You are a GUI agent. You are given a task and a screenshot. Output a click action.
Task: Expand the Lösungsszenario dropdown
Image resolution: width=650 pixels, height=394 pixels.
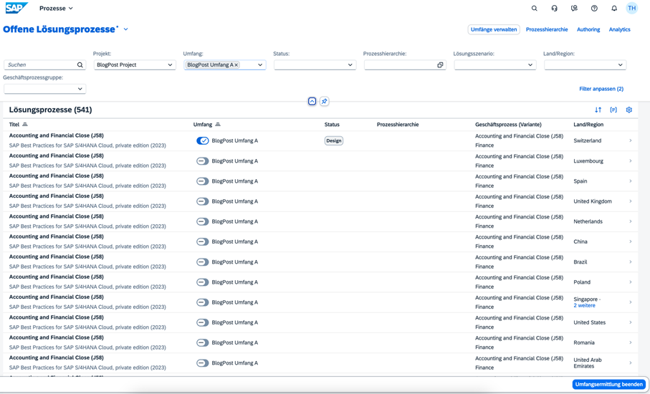[x=530, y=65]
